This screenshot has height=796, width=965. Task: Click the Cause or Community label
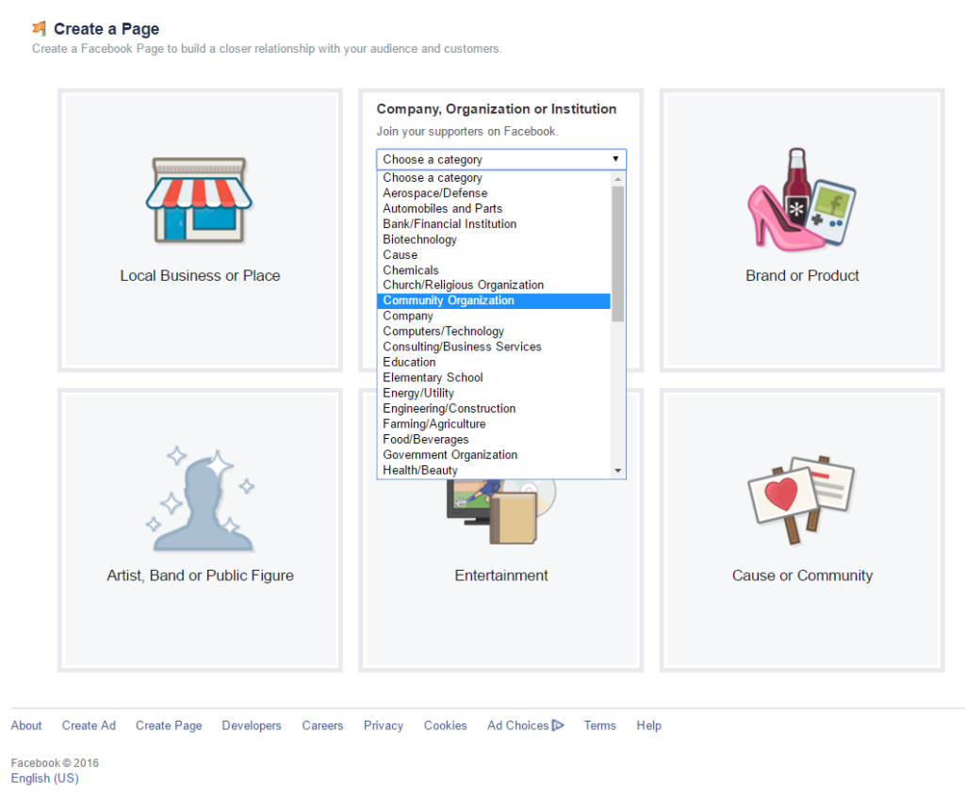[x=802, y=576]
